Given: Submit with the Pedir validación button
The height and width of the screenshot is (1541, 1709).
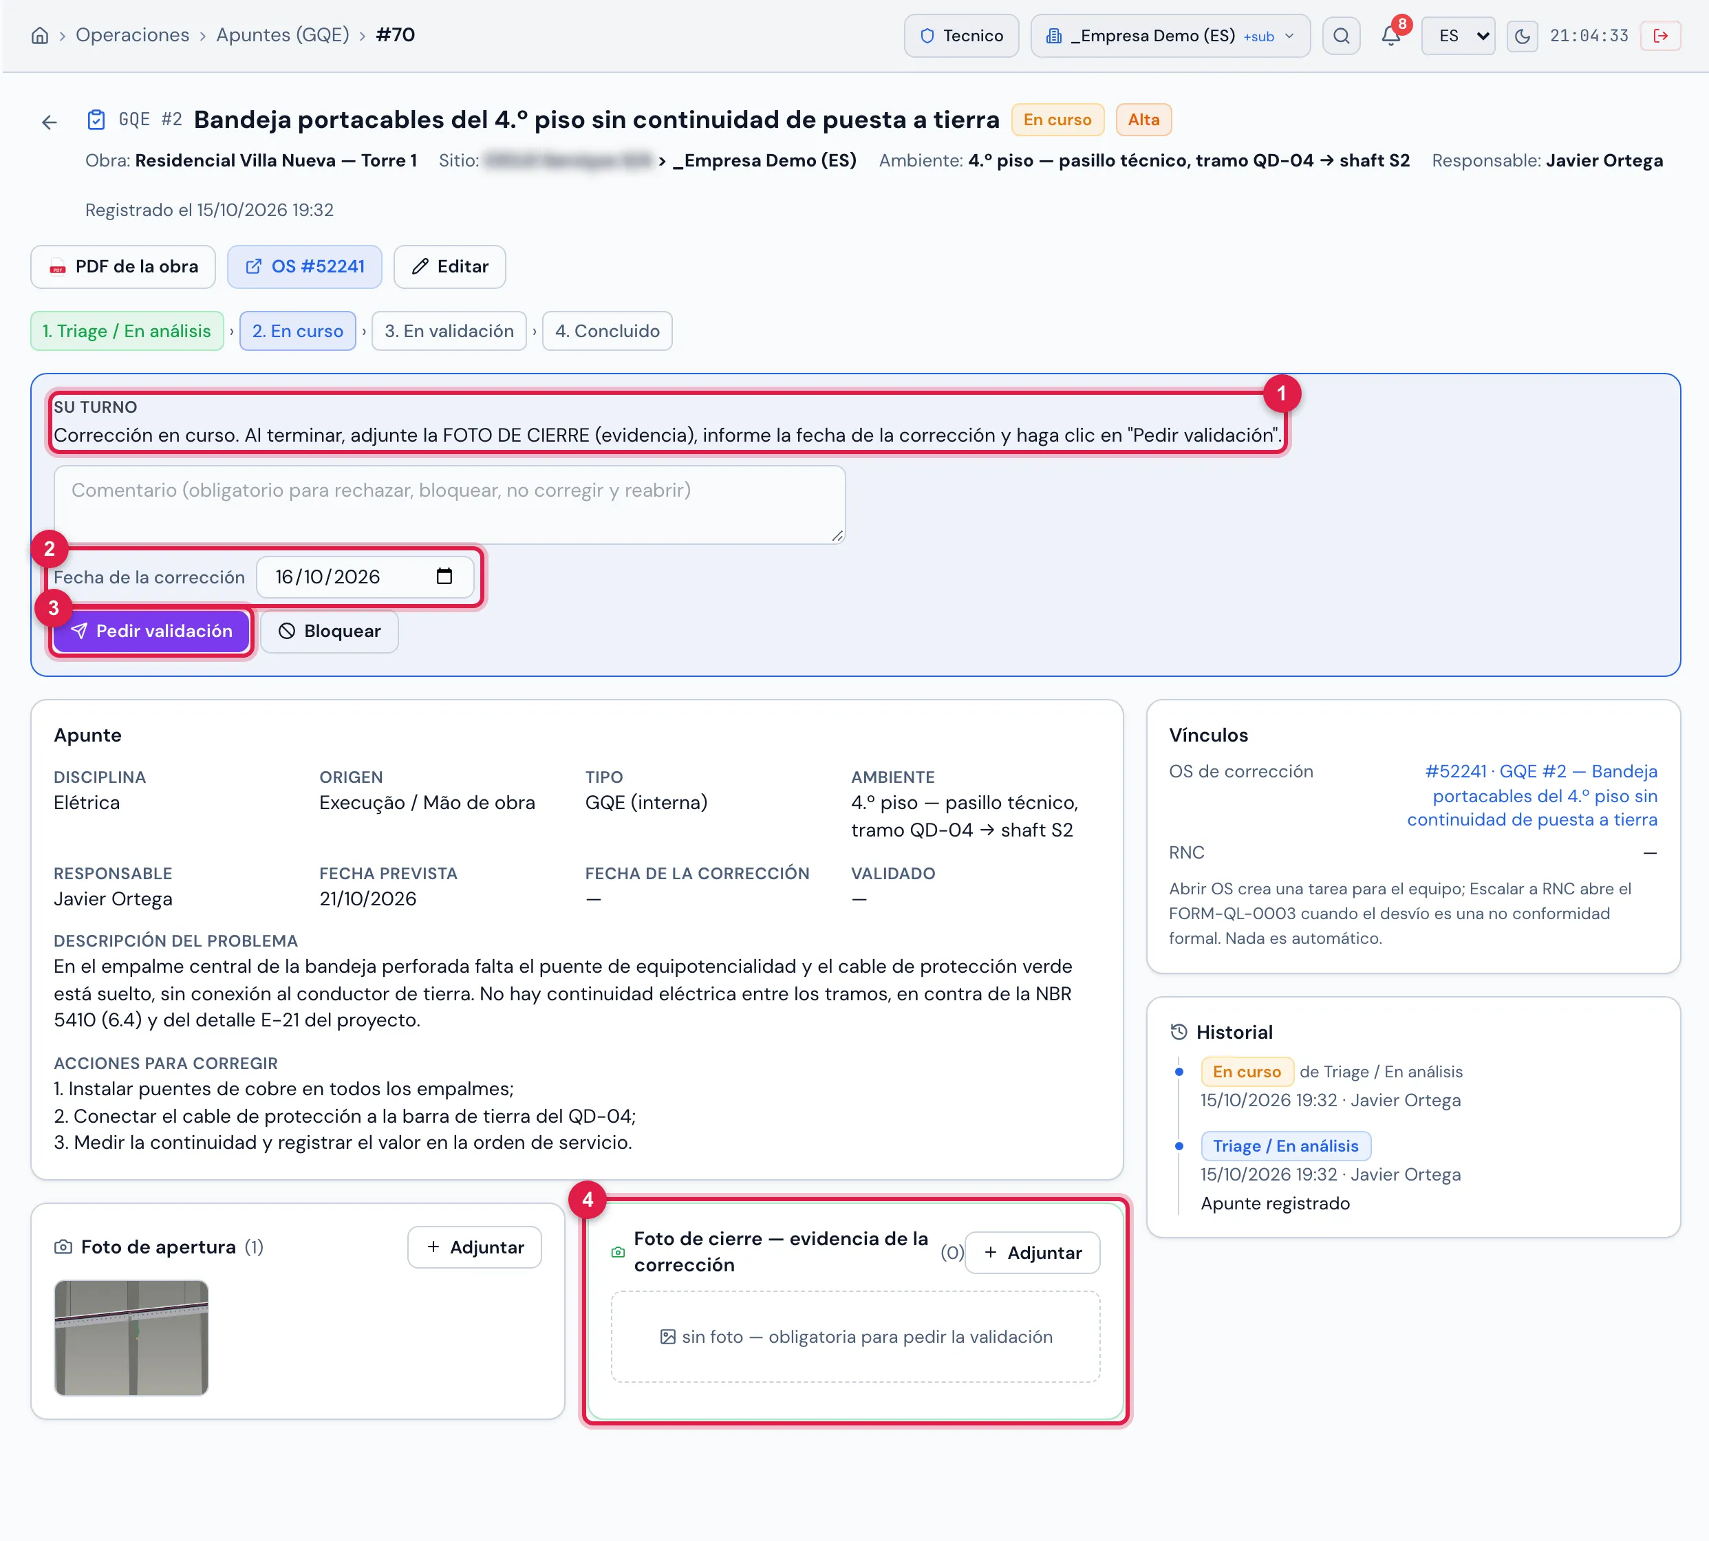Looking at the screenshot, I should (x=151, y=631).
